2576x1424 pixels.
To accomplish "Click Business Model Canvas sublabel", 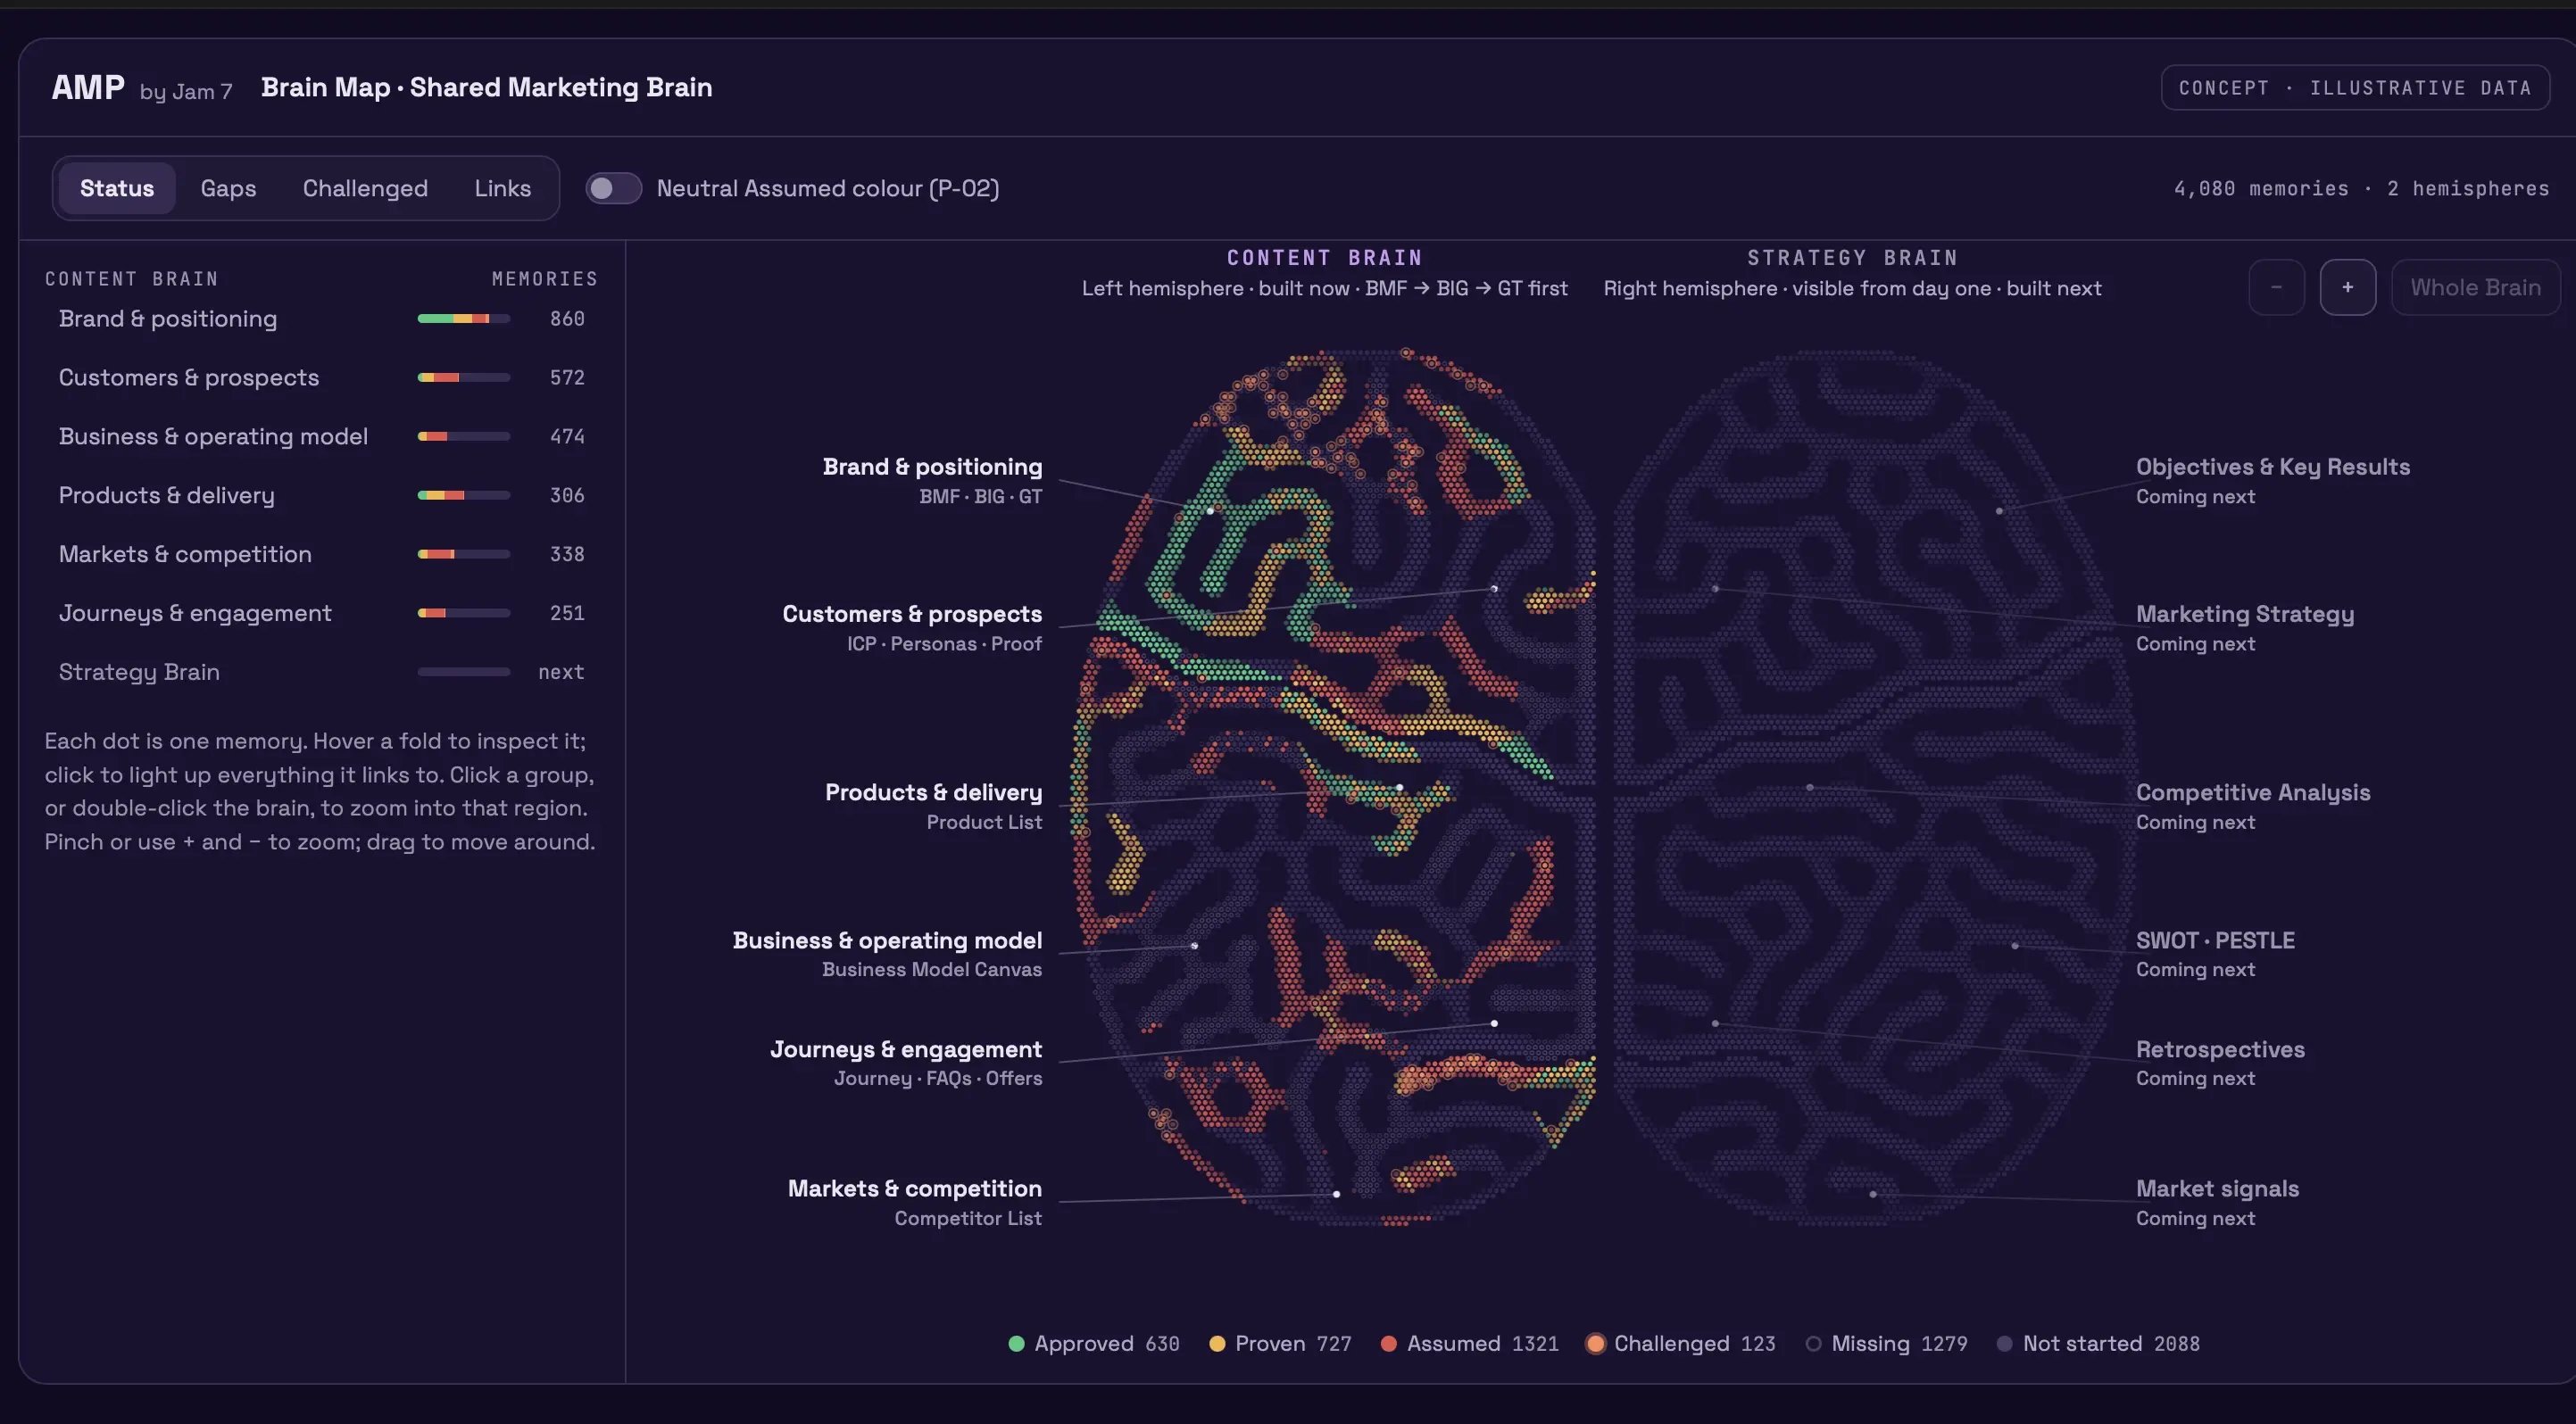I will (x=932, y=971).
